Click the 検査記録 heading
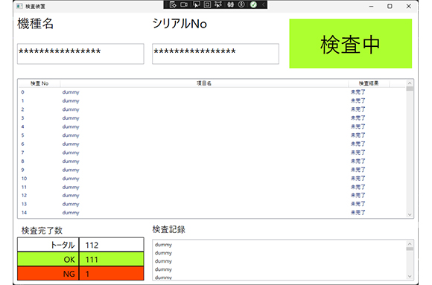 (x=168, y=229)
